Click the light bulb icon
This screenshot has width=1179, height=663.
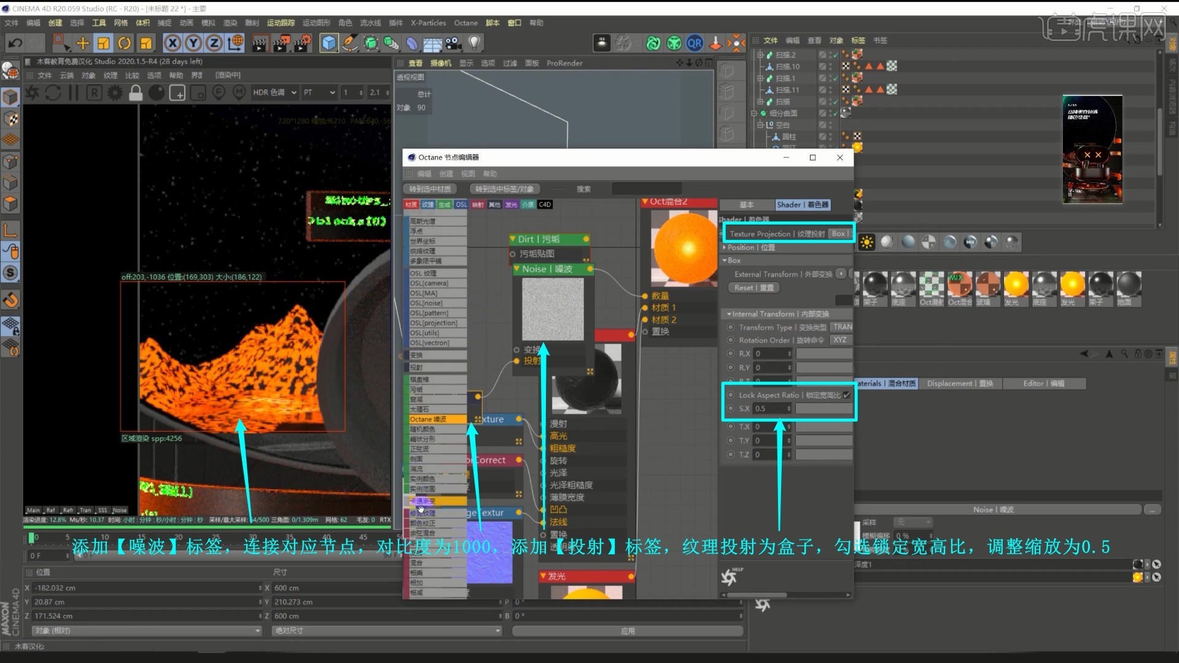(474, 43)
